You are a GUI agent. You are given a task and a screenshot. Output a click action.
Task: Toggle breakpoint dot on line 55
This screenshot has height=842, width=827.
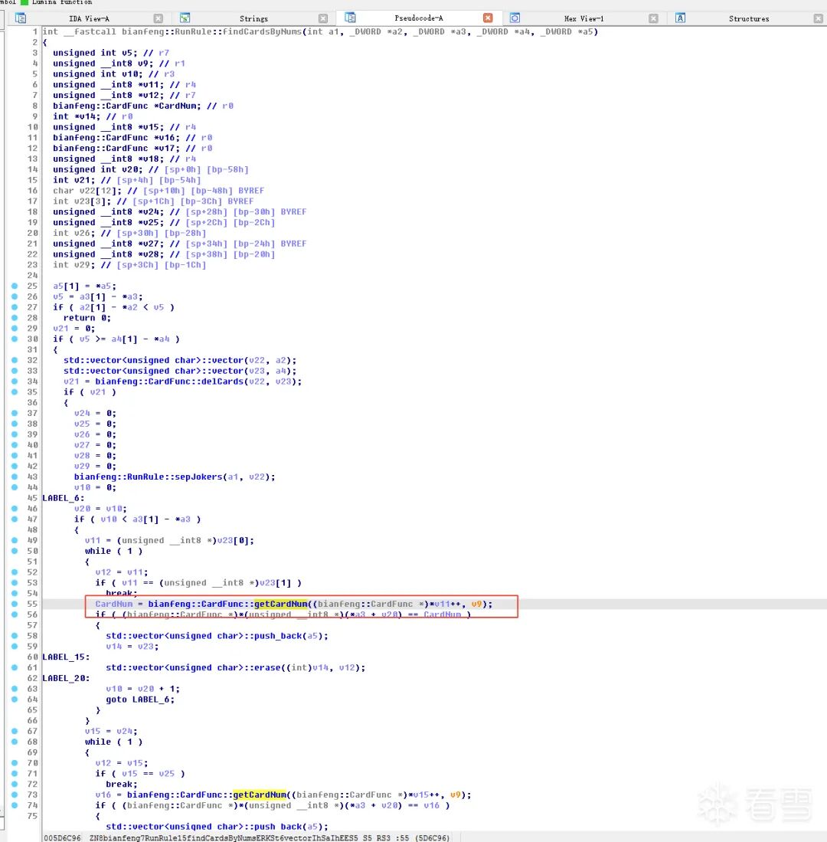(15, 604)
